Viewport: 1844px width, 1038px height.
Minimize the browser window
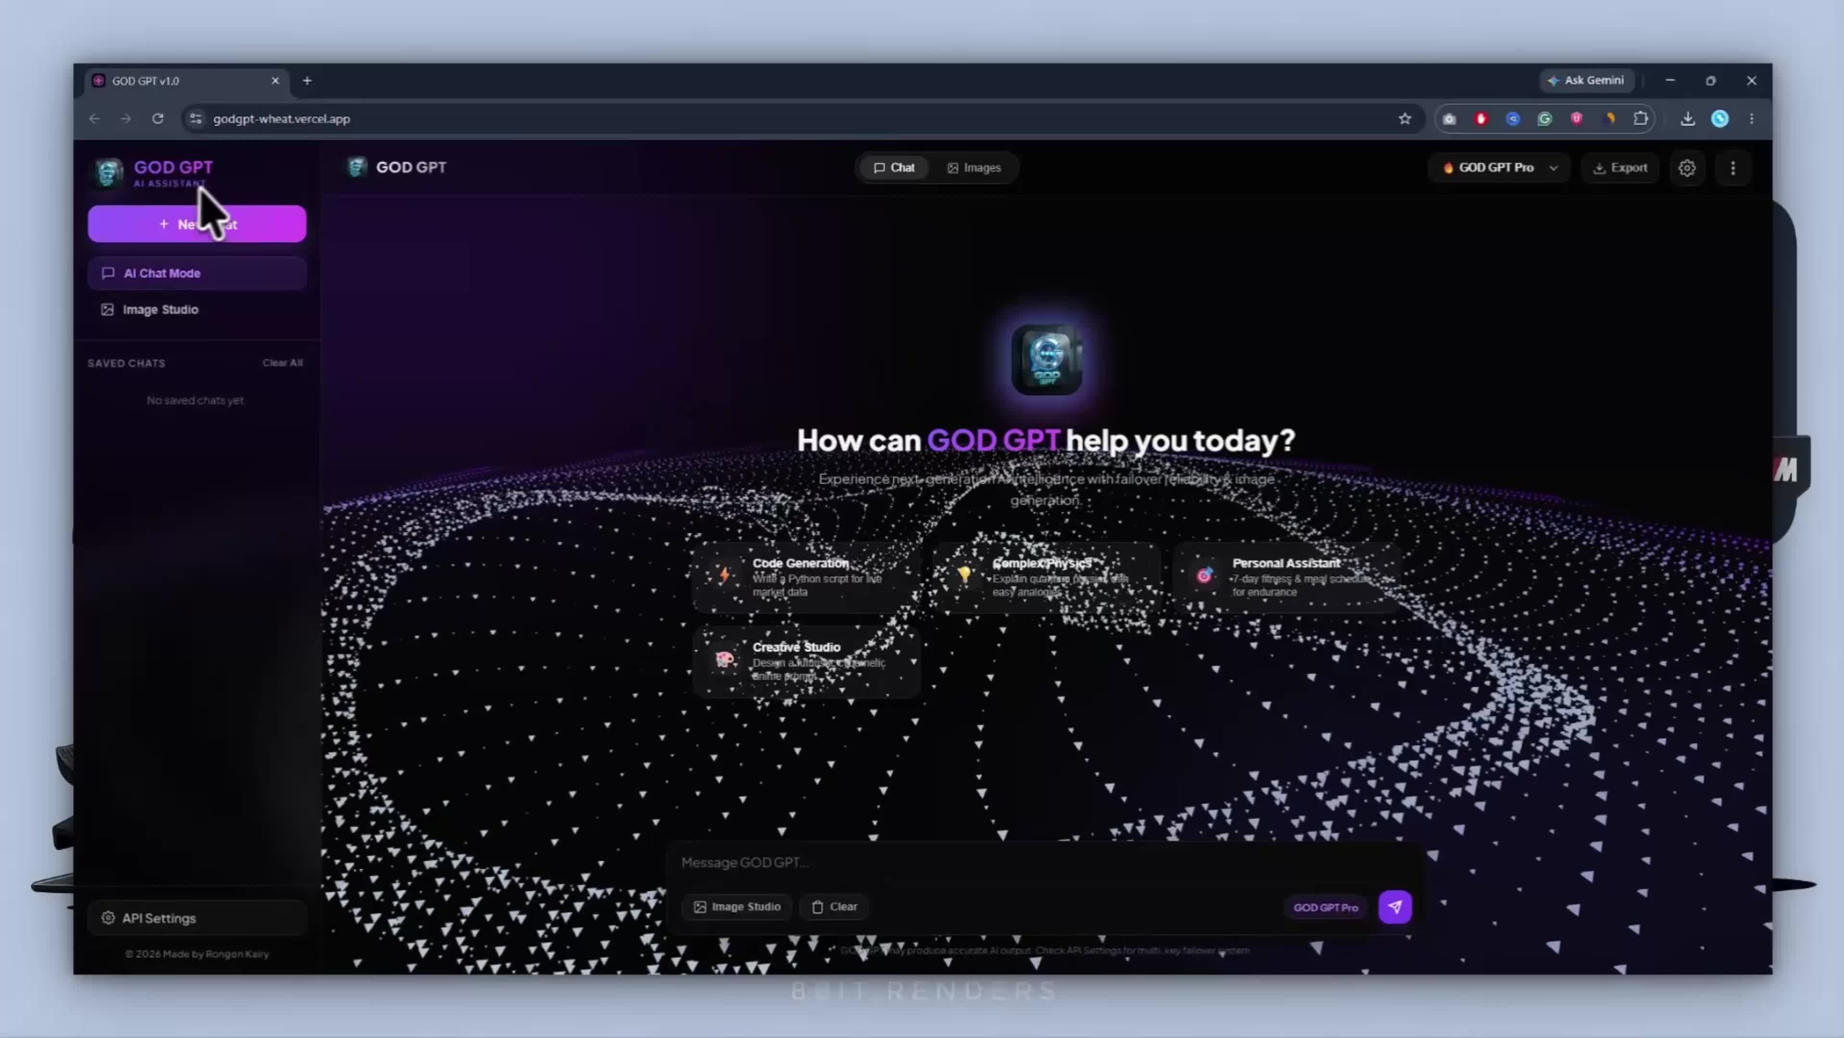pos(1670,80)
